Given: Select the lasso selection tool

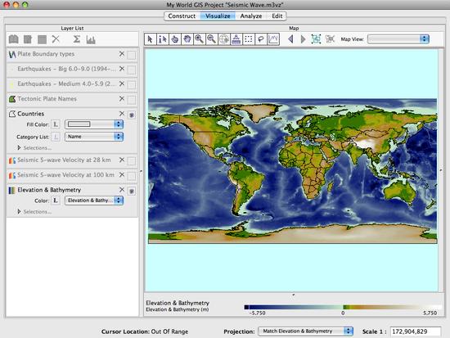Looking at the screenshot, I should tap(261, 39).
